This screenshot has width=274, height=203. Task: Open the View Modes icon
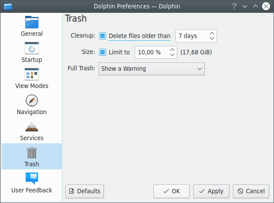(x=32, y=74)
